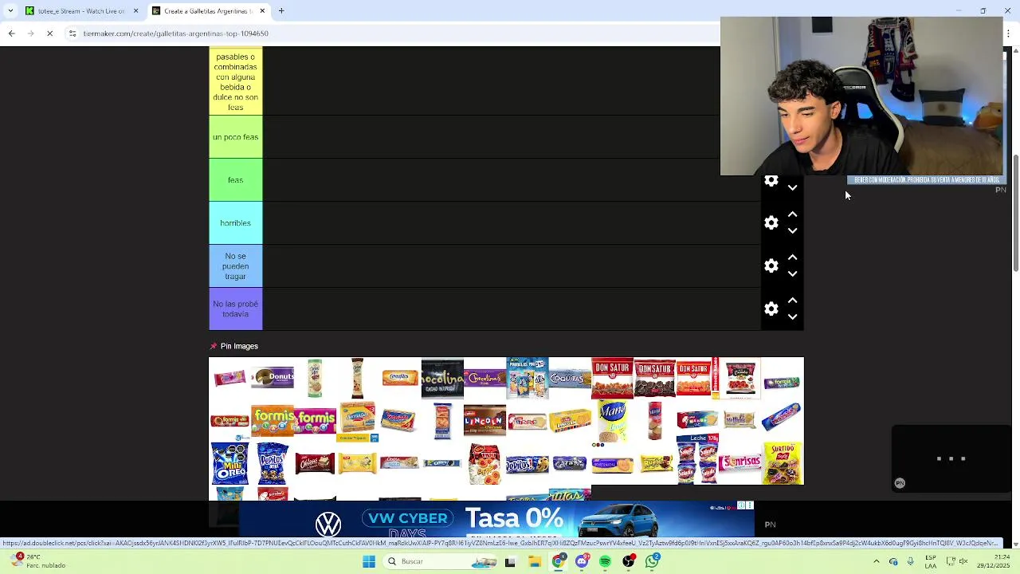Open File Explorer from the taskbar
The width and height of the screenshot is (1020, 574).
click(x=534, y=561)
